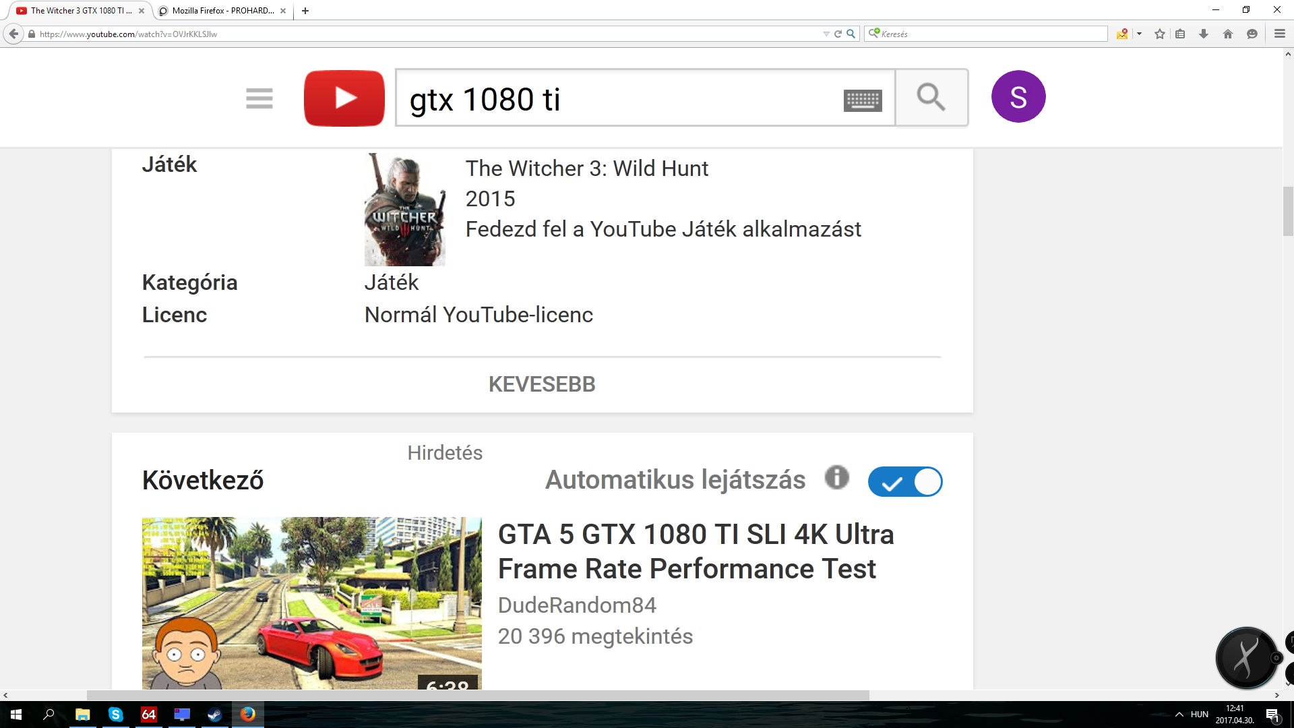Open a new browser tab

click(x=305, y=11)
